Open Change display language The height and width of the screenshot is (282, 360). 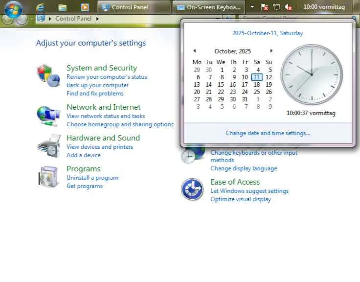pyautogui.click(x=244, y=168)
